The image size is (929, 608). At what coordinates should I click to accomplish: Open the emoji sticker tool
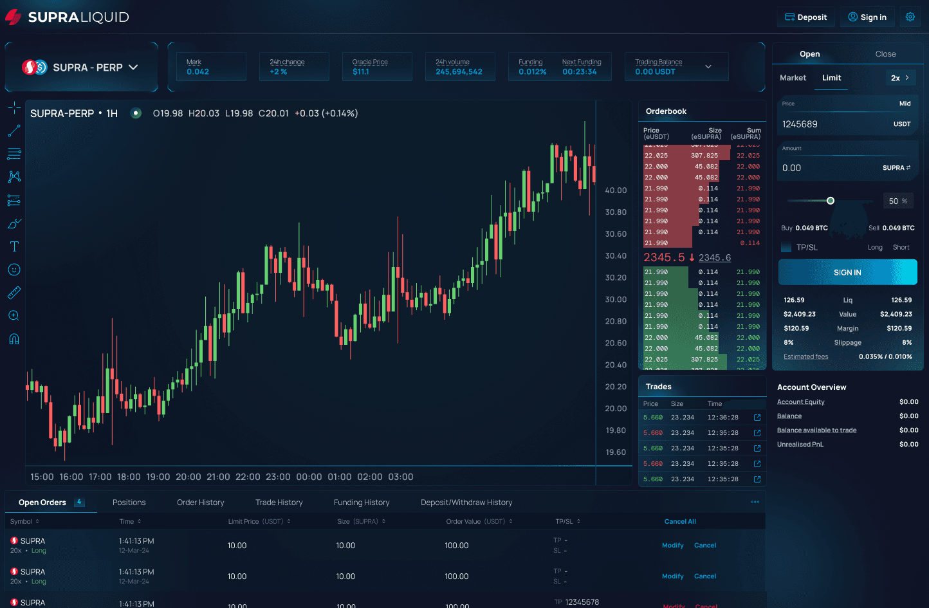[14, 270]
